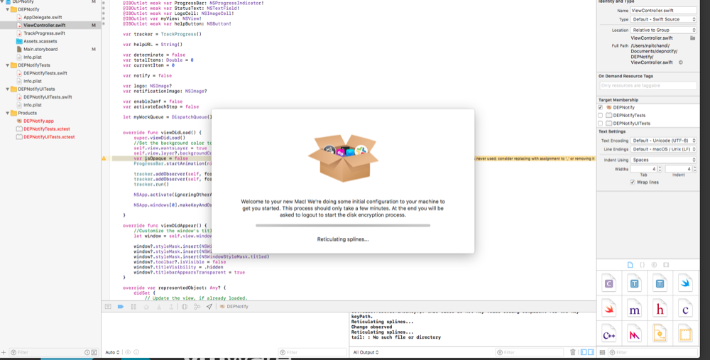Toggle the Wrap lines checkbox
The height and width of the screenshot is (360, 710).
632,182
